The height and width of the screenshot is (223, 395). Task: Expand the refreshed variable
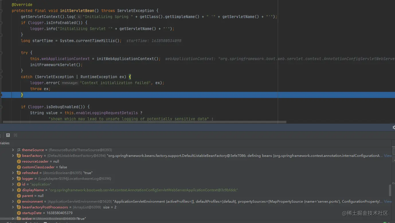click(x=13, y=173)
